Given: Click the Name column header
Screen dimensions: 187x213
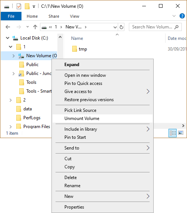Looking at the screenshot, I should [x=77, y=38].
